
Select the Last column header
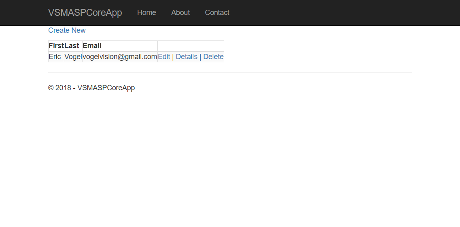click(72, 46)
